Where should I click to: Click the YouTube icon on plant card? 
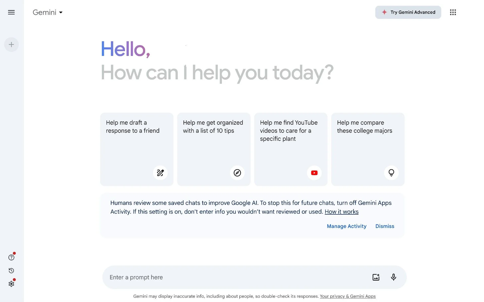[x=314, y=173]
